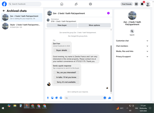This screenshot has width=154, height=113.
Task: Click Zandra Franco's 'Good evening' message
Action: (x=75, y=59)
